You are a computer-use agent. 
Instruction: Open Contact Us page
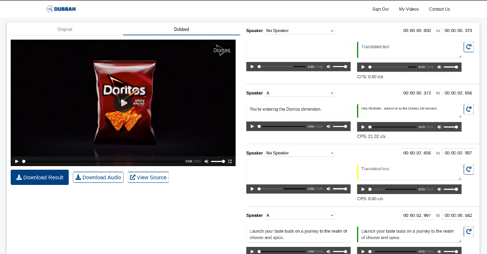pyautogui.click(x=439, y=9)
